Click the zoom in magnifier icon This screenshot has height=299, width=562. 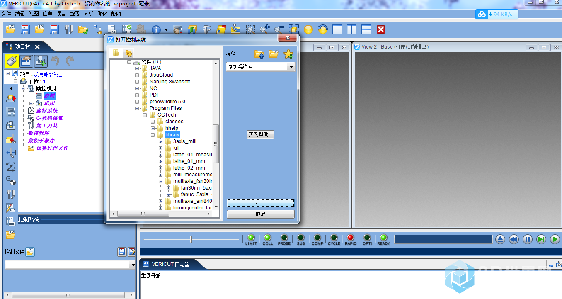pos(264,29)
